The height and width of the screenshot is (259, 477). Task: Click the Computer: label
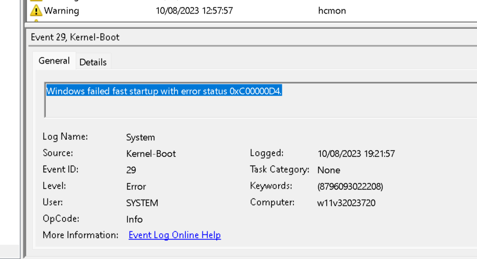(x=272, y=202)
